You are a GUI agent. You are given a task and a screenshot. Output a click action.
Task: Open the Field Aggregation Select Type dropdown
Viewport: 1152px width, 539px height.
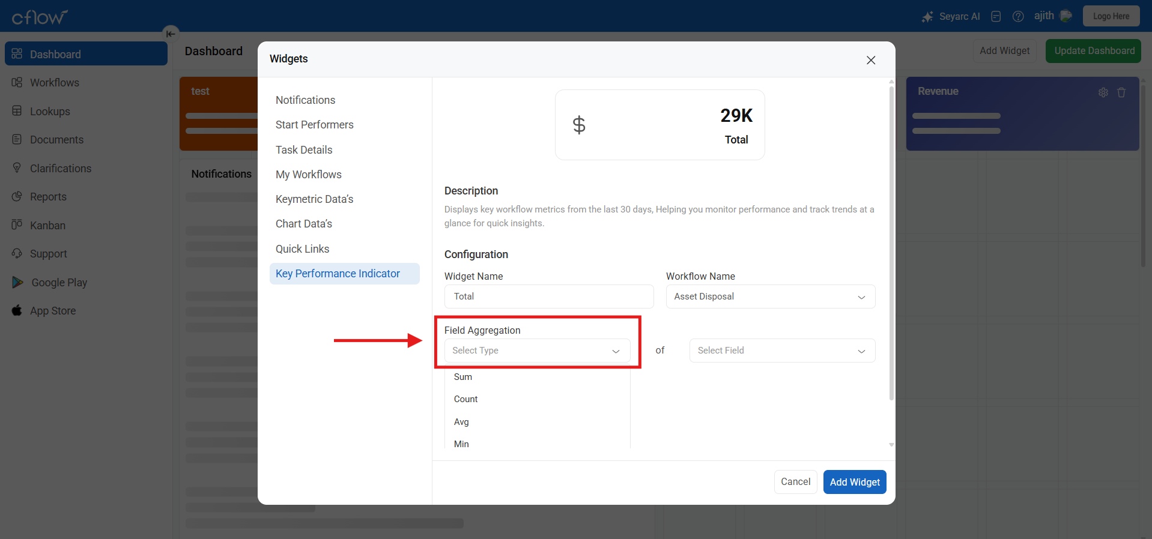(537, 351)
